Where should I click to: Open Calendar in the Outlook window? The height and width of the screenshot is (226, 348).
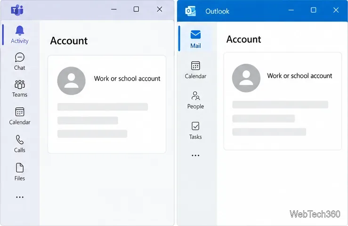point(195,70)
